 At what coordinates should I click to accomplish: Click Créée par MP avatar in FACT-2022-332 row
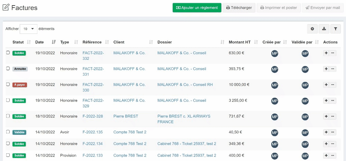point(274,54)
